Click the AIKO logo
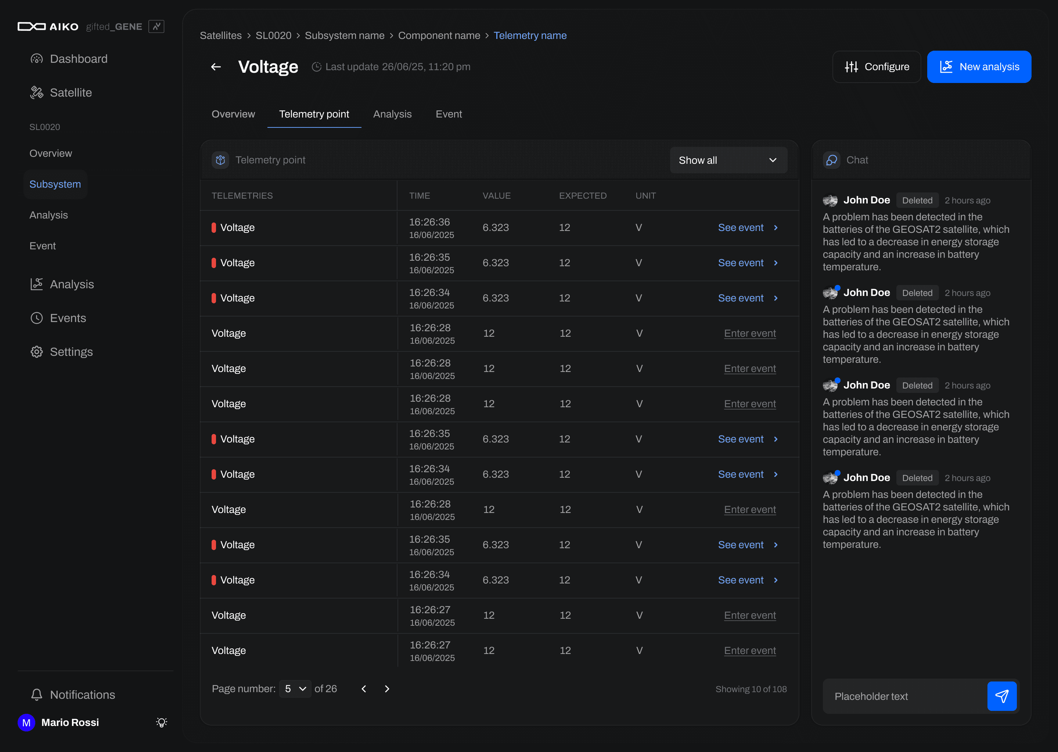This screenshot has height=752, width=1058. click(x=48, y=26)
